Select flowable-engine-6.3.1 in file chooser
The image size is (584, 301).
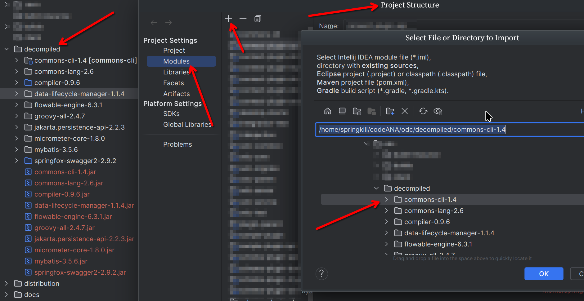[438, 244]
